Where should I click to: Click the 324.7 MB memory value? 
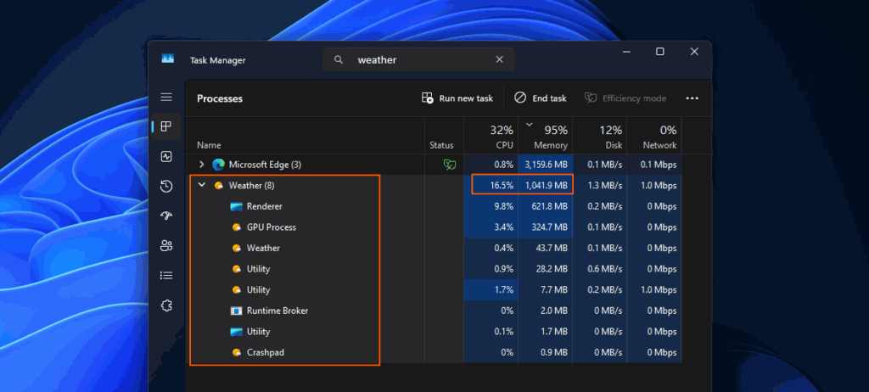click(x=550, y=227)
